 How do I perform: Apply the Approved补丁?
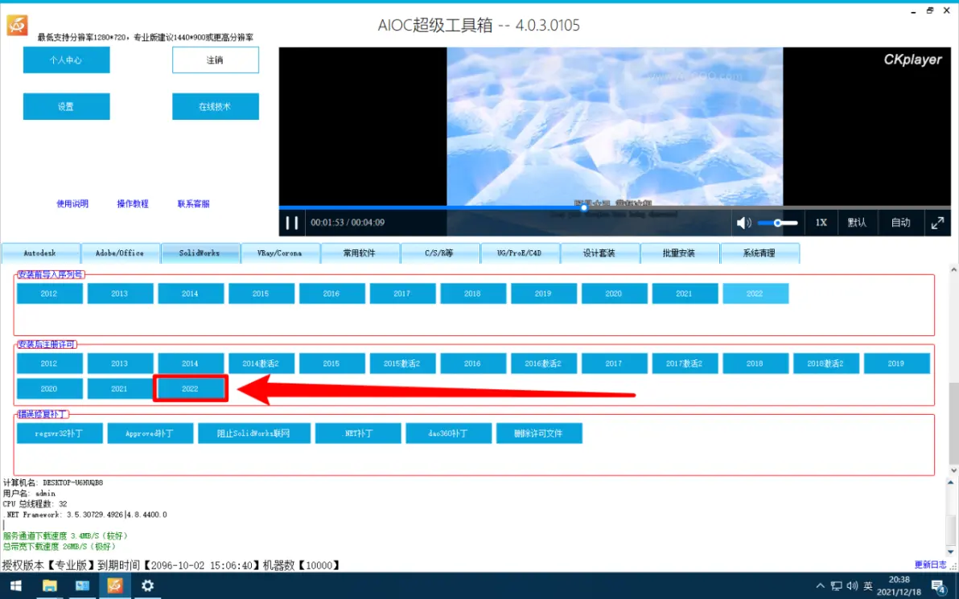150,433
